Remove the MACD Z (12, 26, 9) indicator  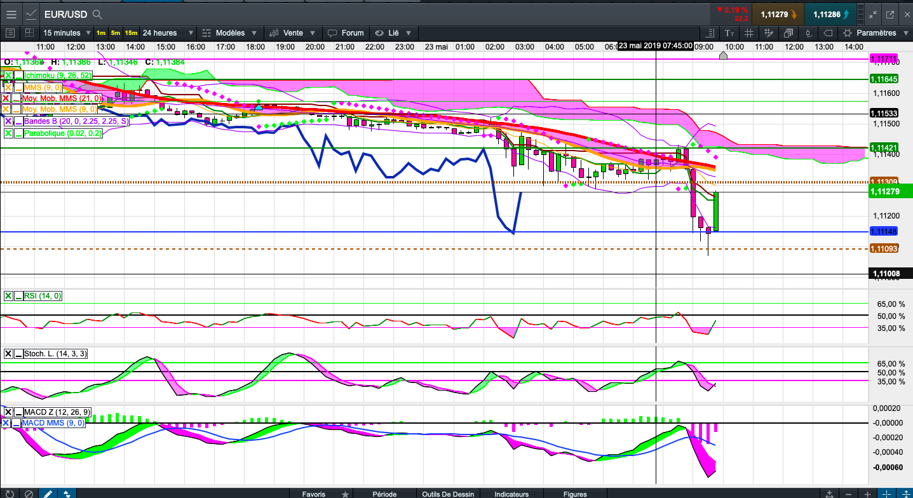click(7, 412)
